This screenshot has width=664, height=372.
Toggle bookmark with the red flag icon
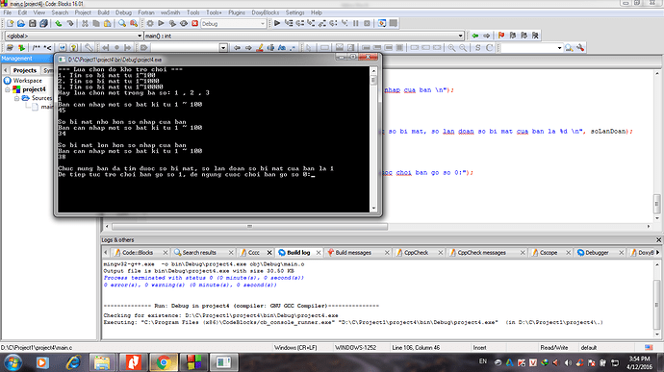tap(501, 36)
